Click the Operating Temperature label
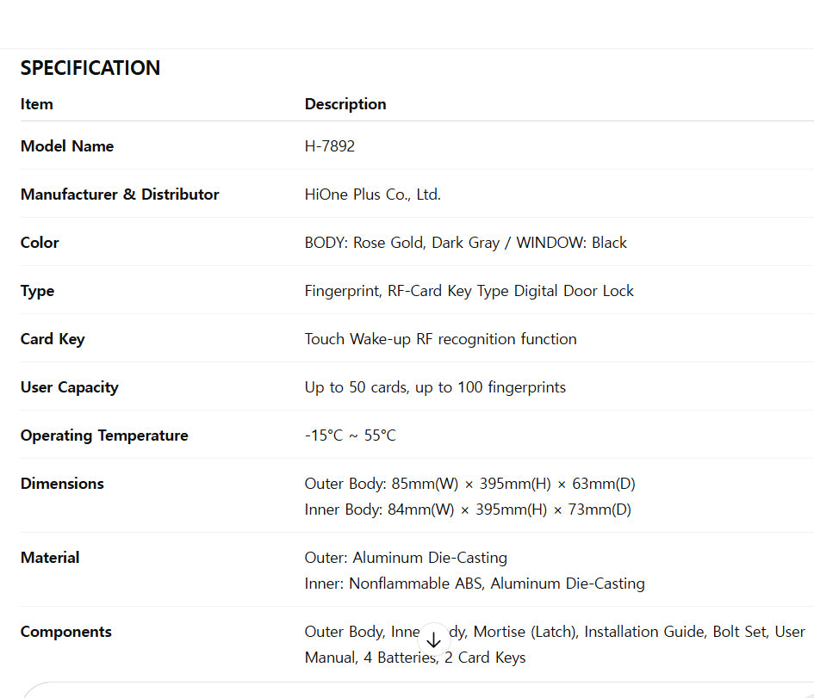814x698 pixels. tap(104, 435)
